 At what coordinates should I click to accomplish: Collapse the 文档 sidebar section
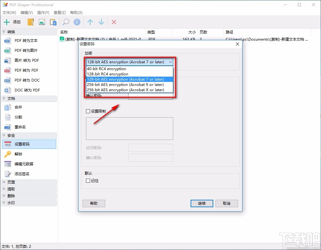(x=29, y=99)
